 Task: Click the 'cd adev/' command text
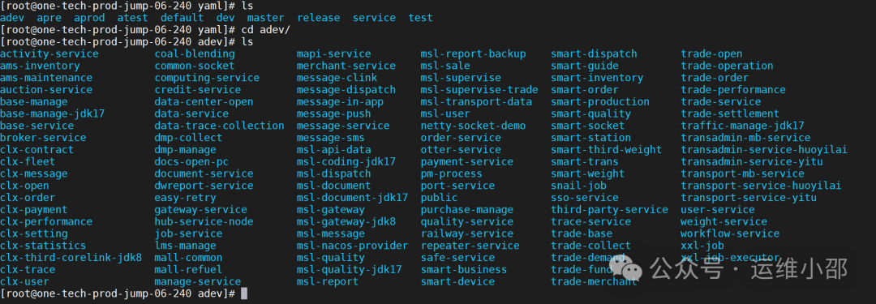[x=265, y=30]
